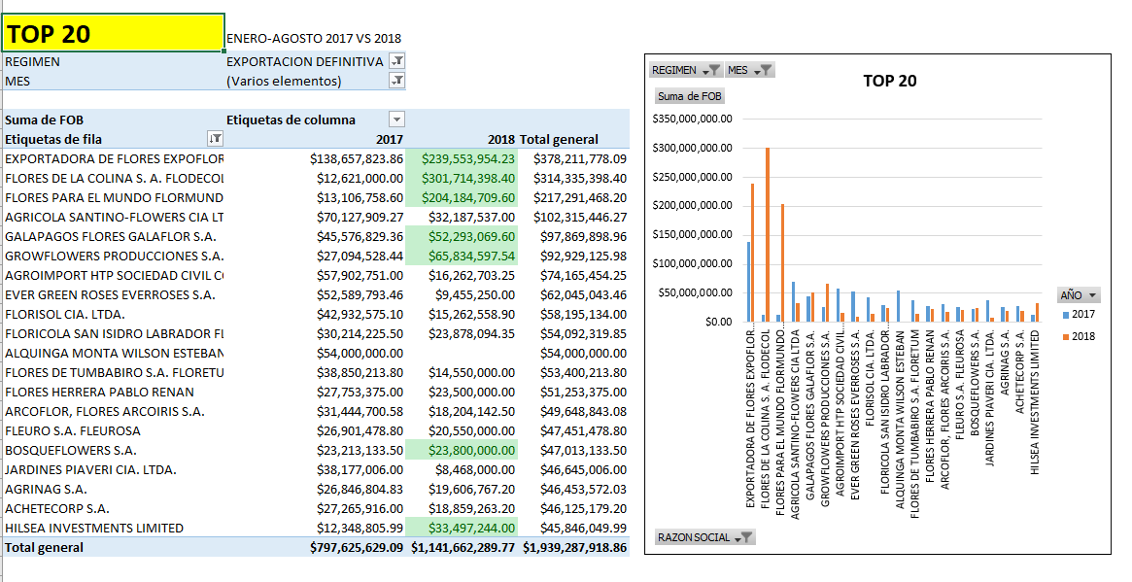Select the ACHETECORP S.A. row label

57,509
